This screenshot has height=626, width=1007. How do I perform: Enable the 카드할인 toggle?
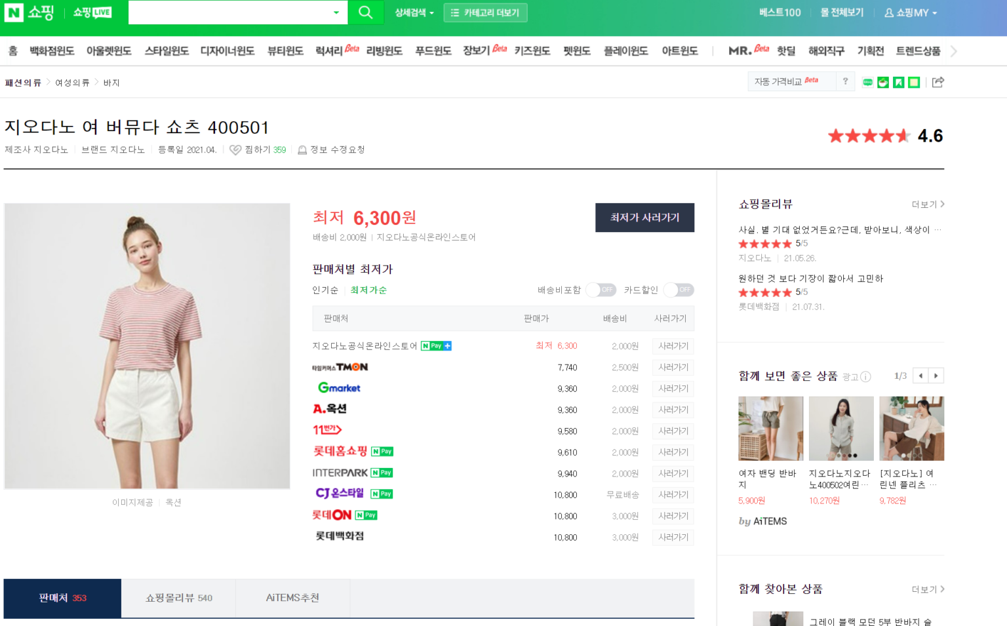(678, 290)
